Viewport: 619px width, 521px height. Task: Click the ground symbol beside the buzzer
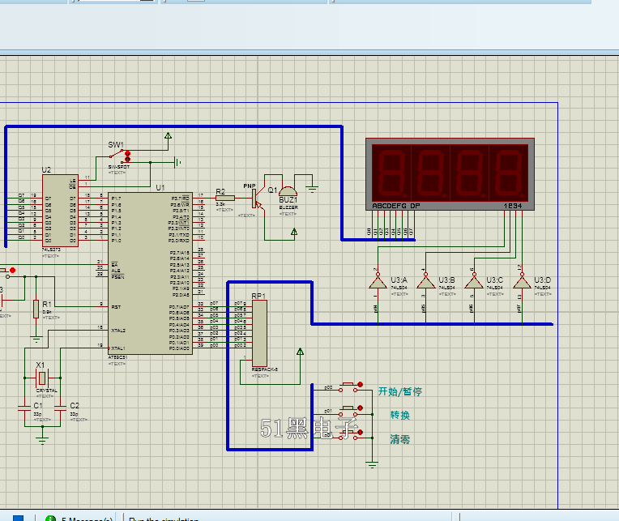(312, 189)
